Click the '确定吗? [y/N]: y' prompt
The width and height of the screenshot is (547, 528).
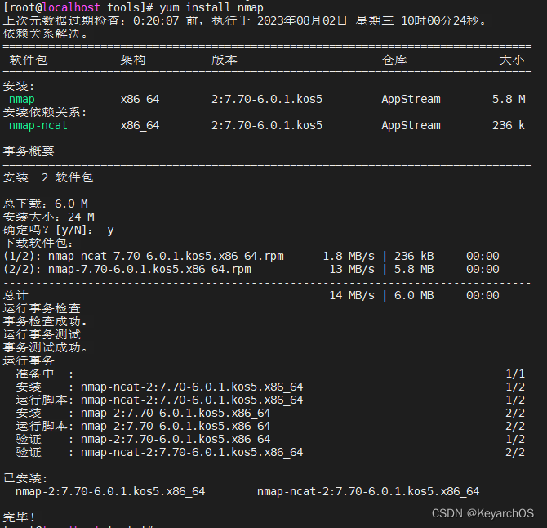[59, 230]
